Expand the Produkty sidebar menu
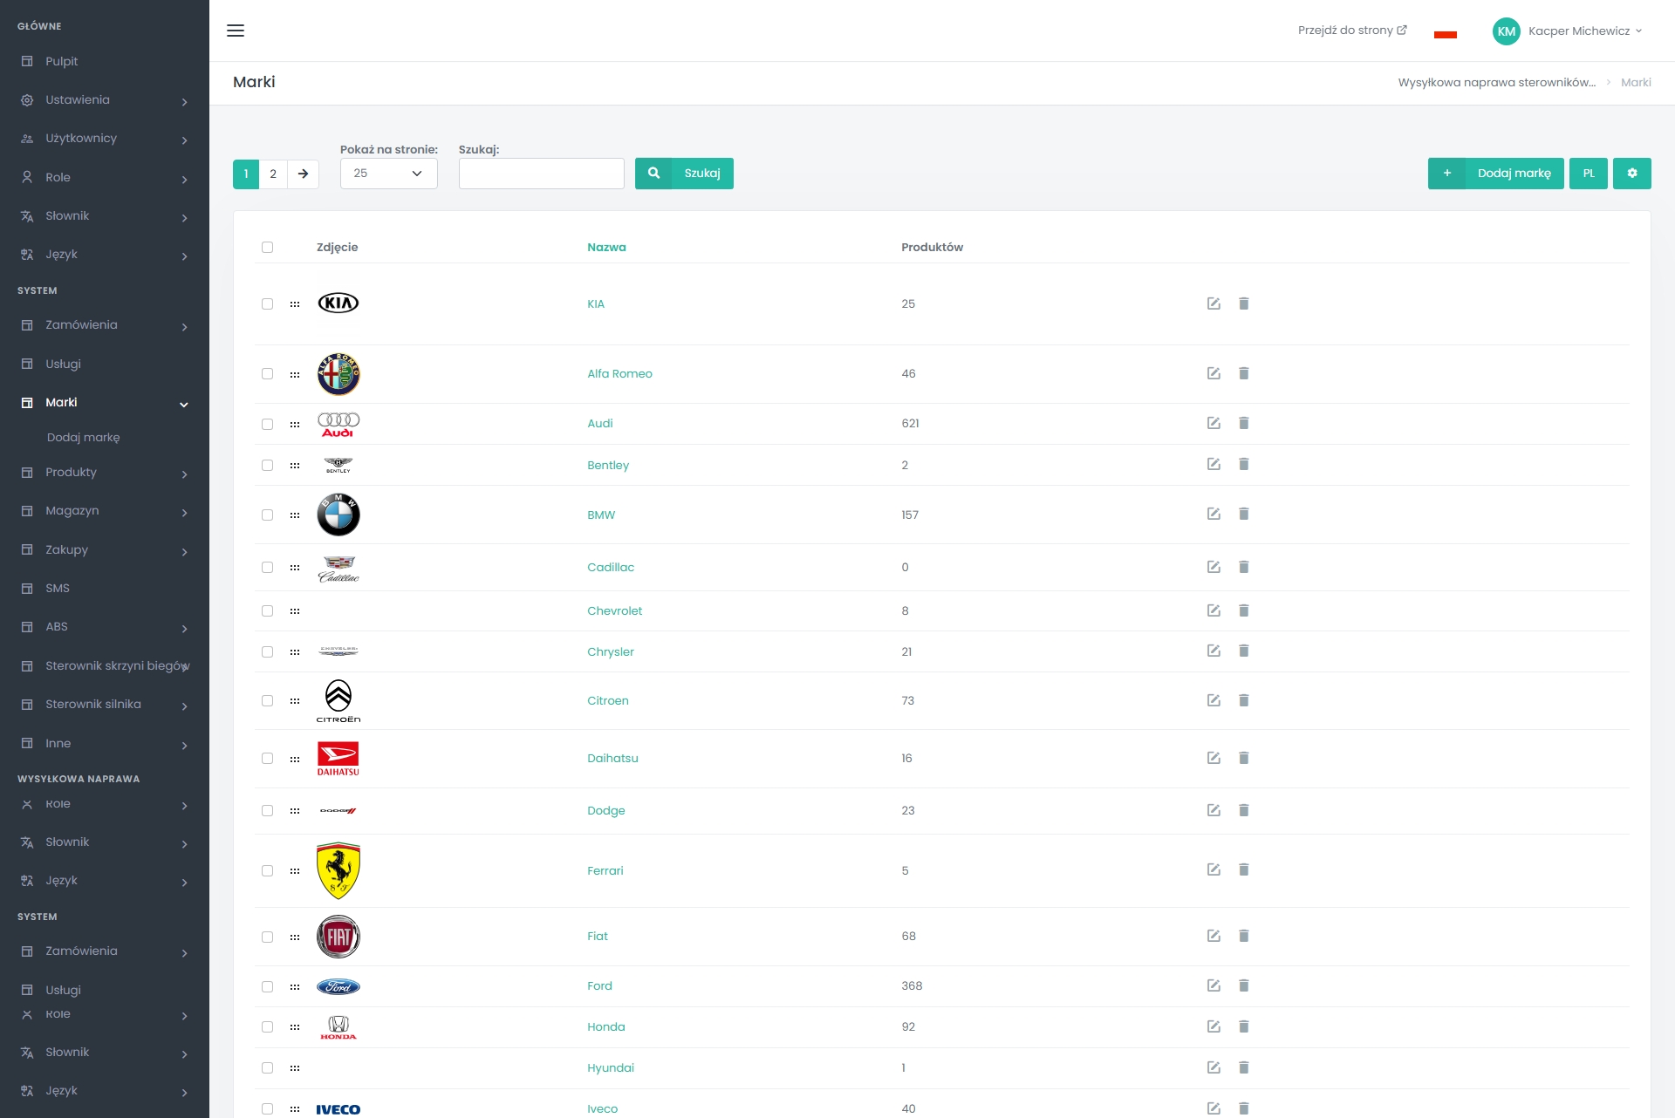The width and height of the screenshot is (1675, 1118). (105, 473)
